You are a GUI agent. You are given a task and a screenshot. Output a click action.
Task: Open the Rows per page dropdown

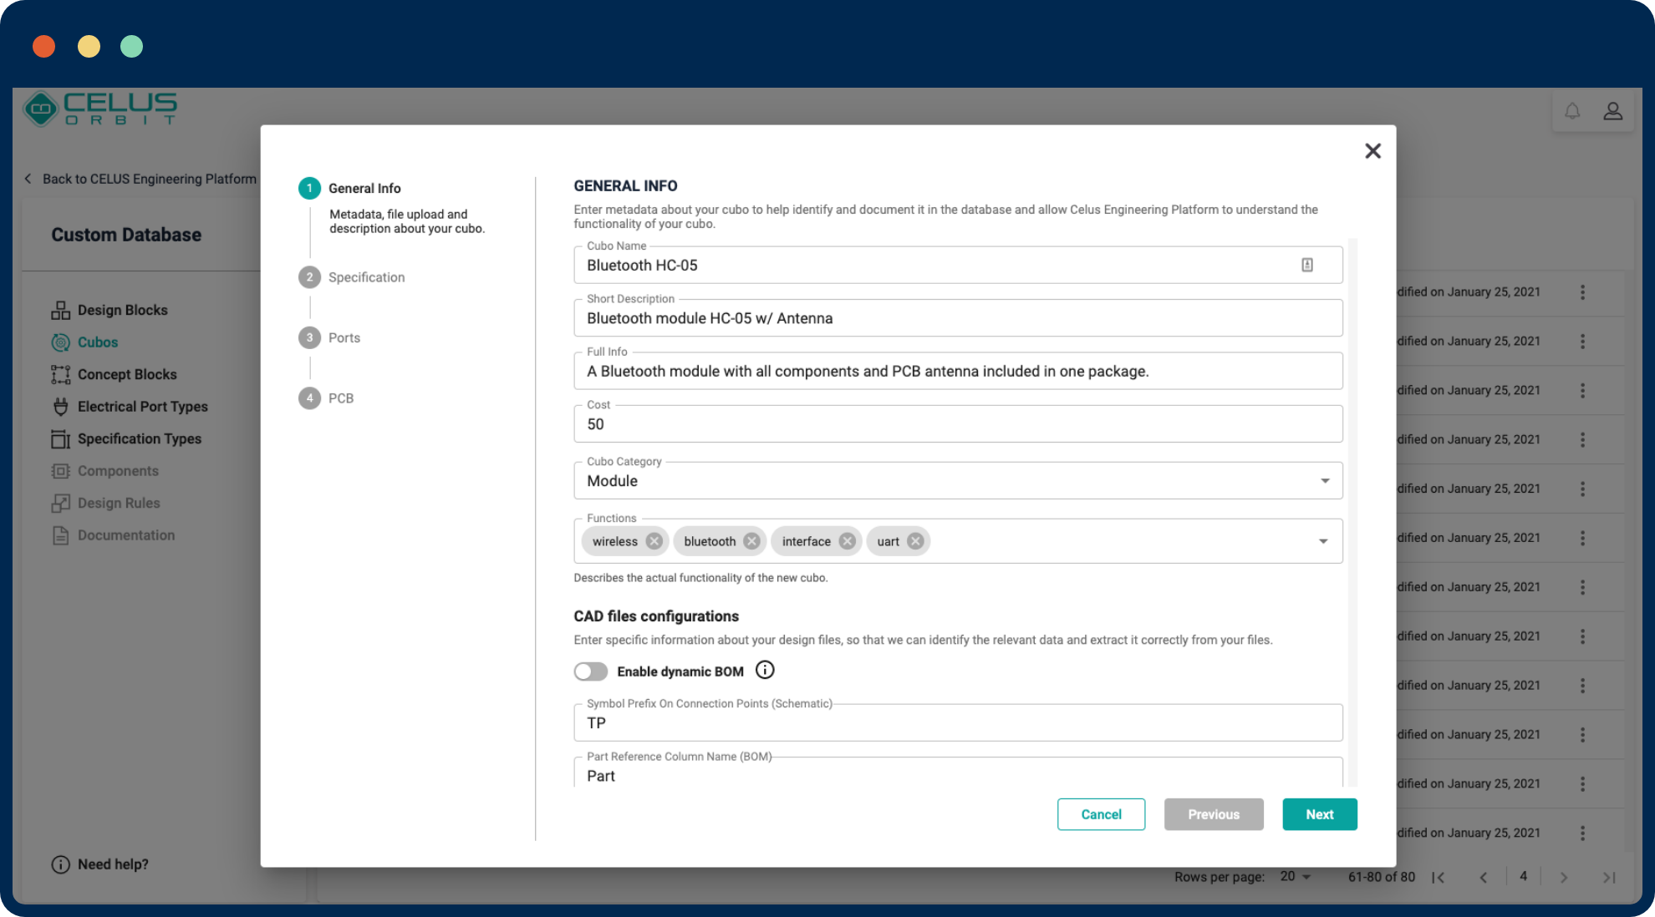[1296, 876]
